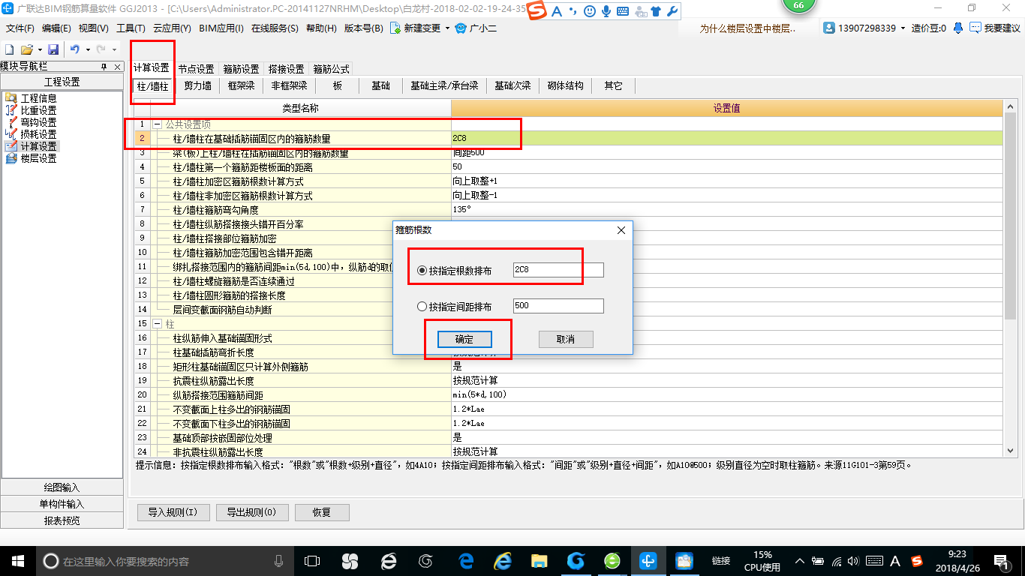The width and height of the screenshot is (1025, 576).
Task: Show hidden system tray icons chevron
Action: (799, 560)
